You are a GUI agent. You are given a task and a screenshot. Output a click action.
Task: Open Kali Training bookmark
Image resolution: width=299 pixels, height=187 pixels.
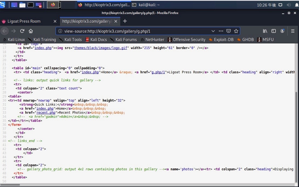(x=42, y=40)
